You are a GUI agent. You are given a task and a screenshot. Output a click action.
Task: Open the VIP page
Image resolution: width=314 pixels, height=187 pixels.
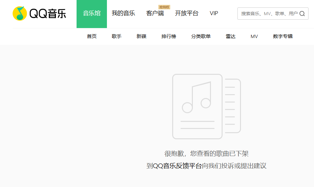click(x=214, y=14)
